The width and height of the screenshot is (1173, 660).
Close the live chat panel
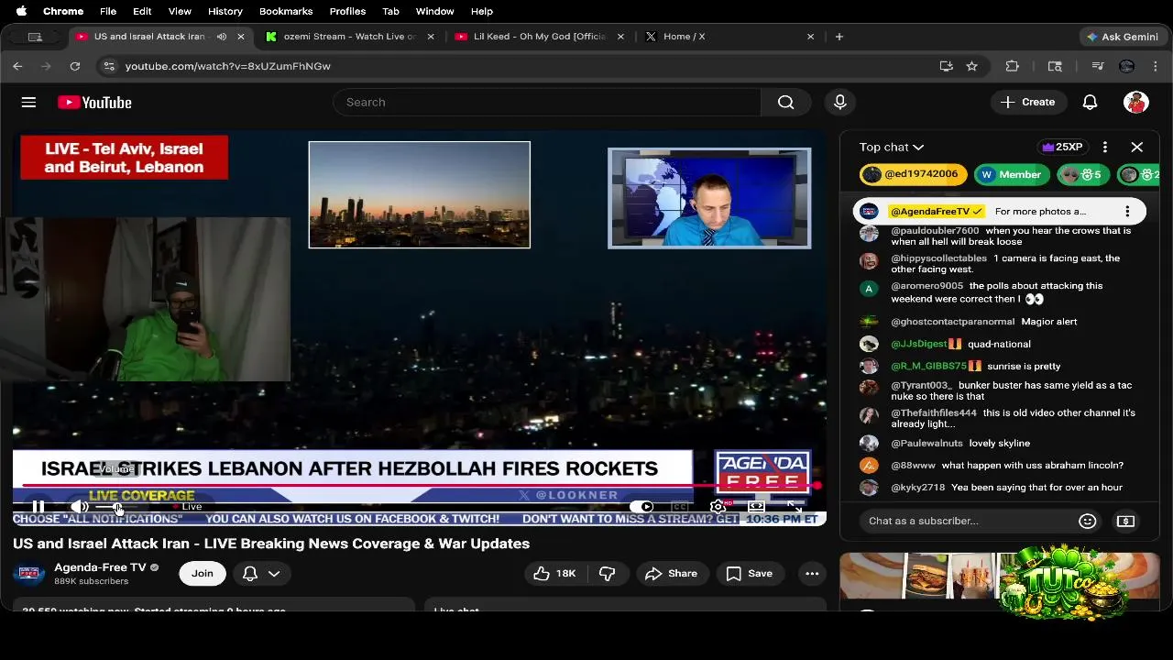pyautogui.click(x=1137, y=147)
